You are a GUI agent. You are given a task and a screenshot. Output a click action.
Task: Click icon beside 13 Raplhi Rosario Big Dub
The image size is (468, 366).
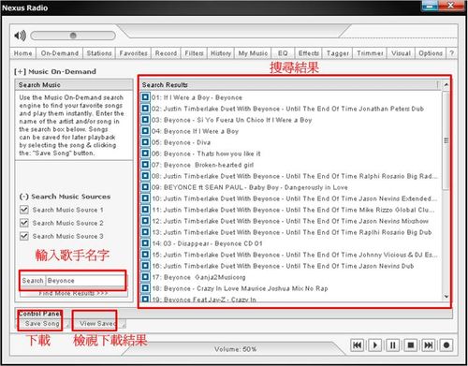(x=145, y=232)
